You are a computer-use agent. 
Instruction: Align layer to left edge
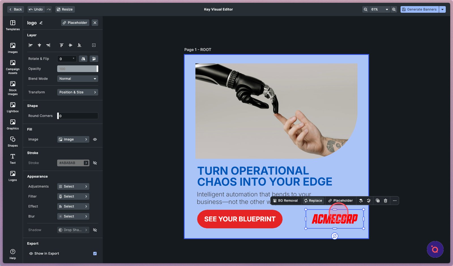[x=31, y=45]
